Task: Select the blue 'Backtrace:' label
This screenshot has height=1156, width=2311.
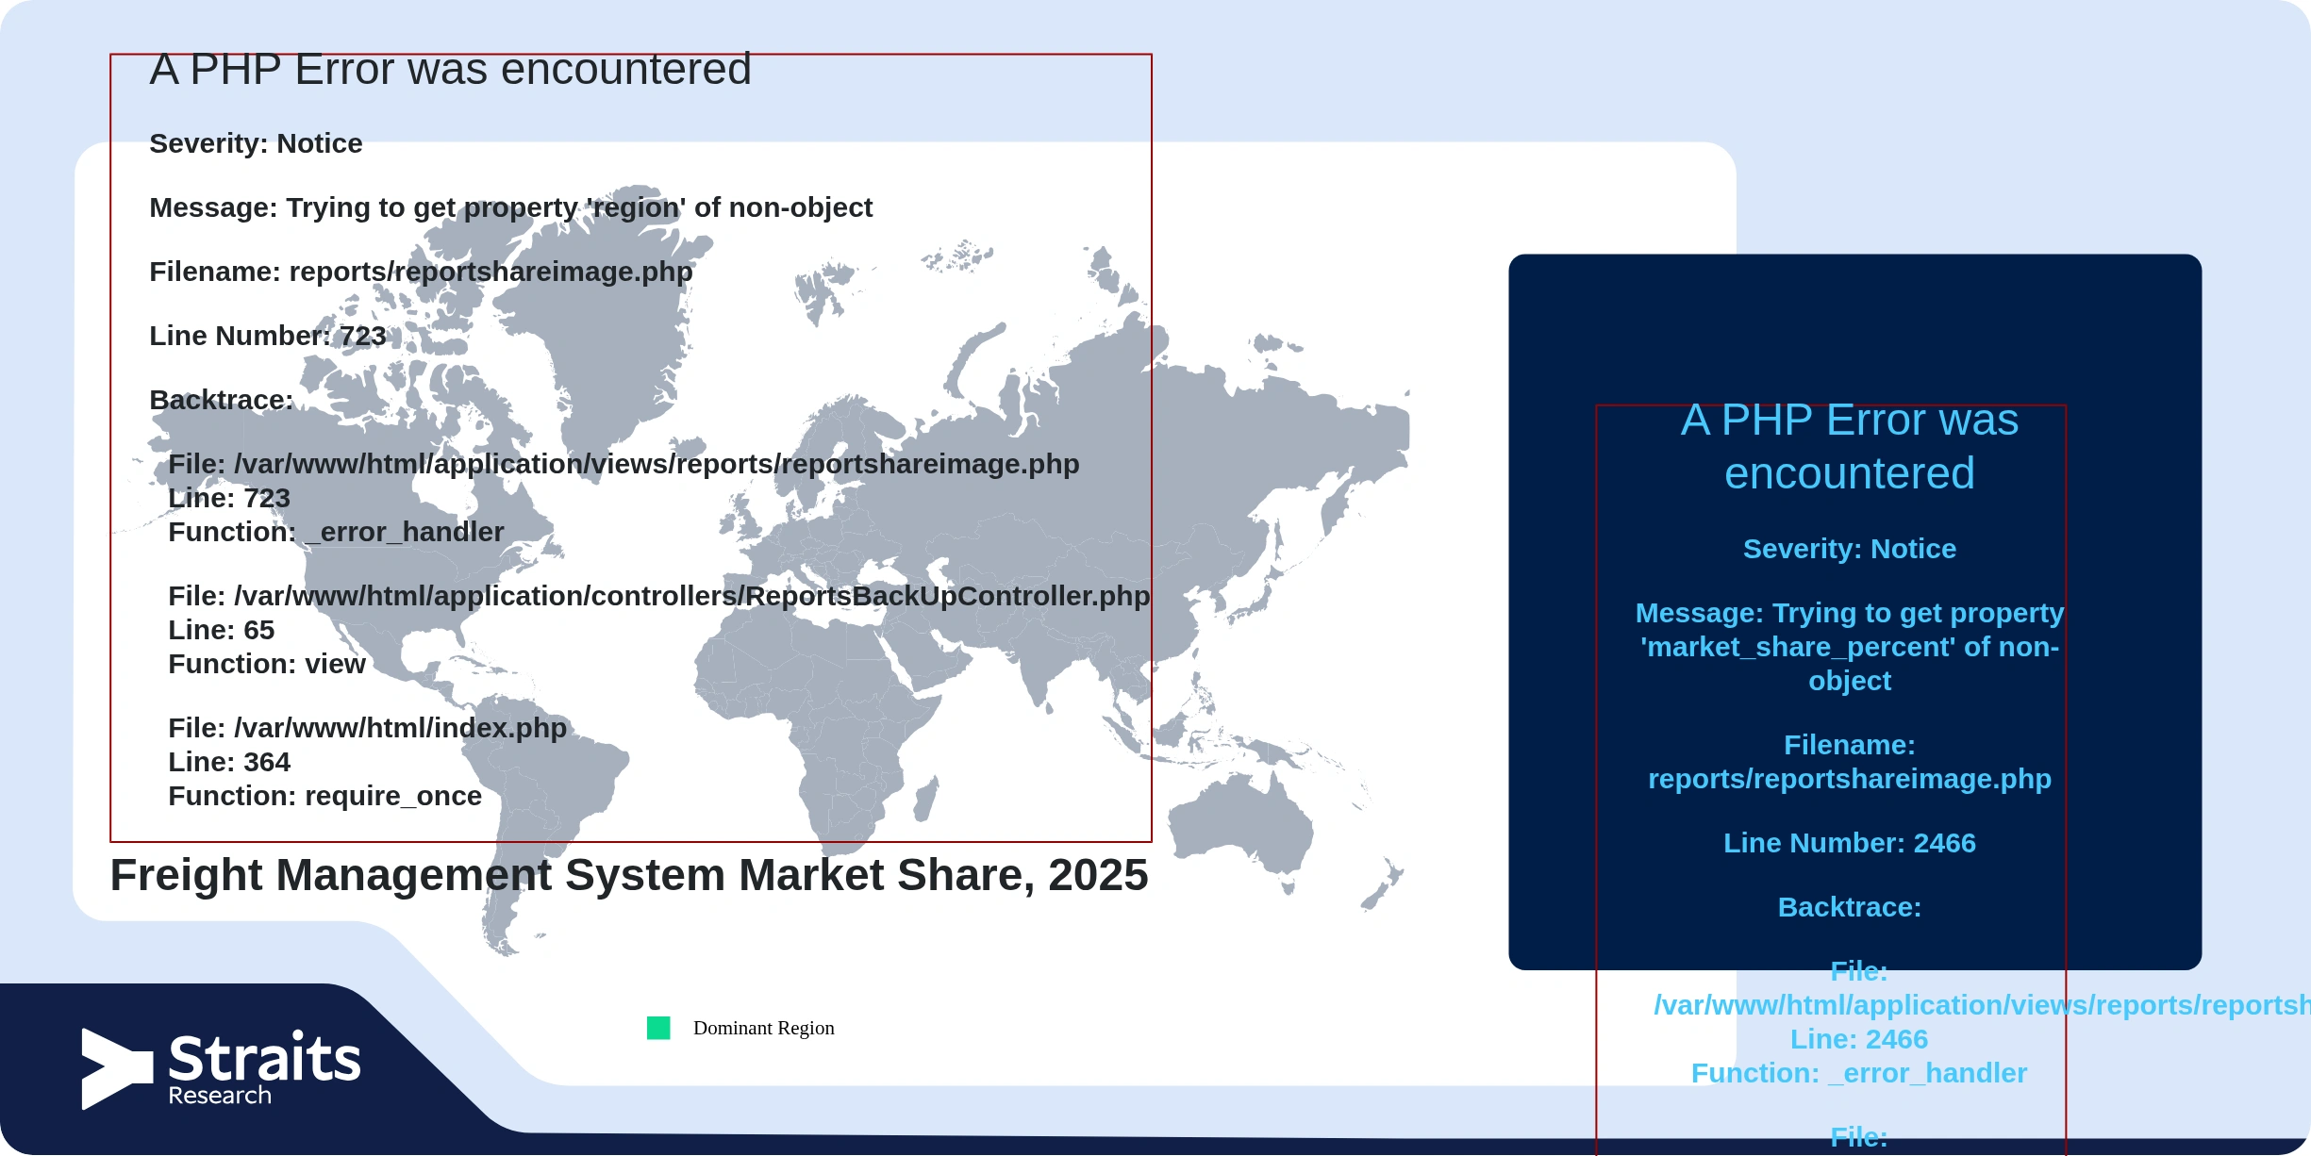Action: pos(1850,907)
